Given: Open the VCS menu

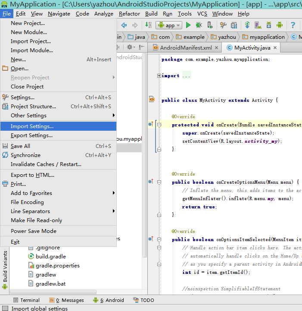Looking at the screenshot, I should pos(202,14).
